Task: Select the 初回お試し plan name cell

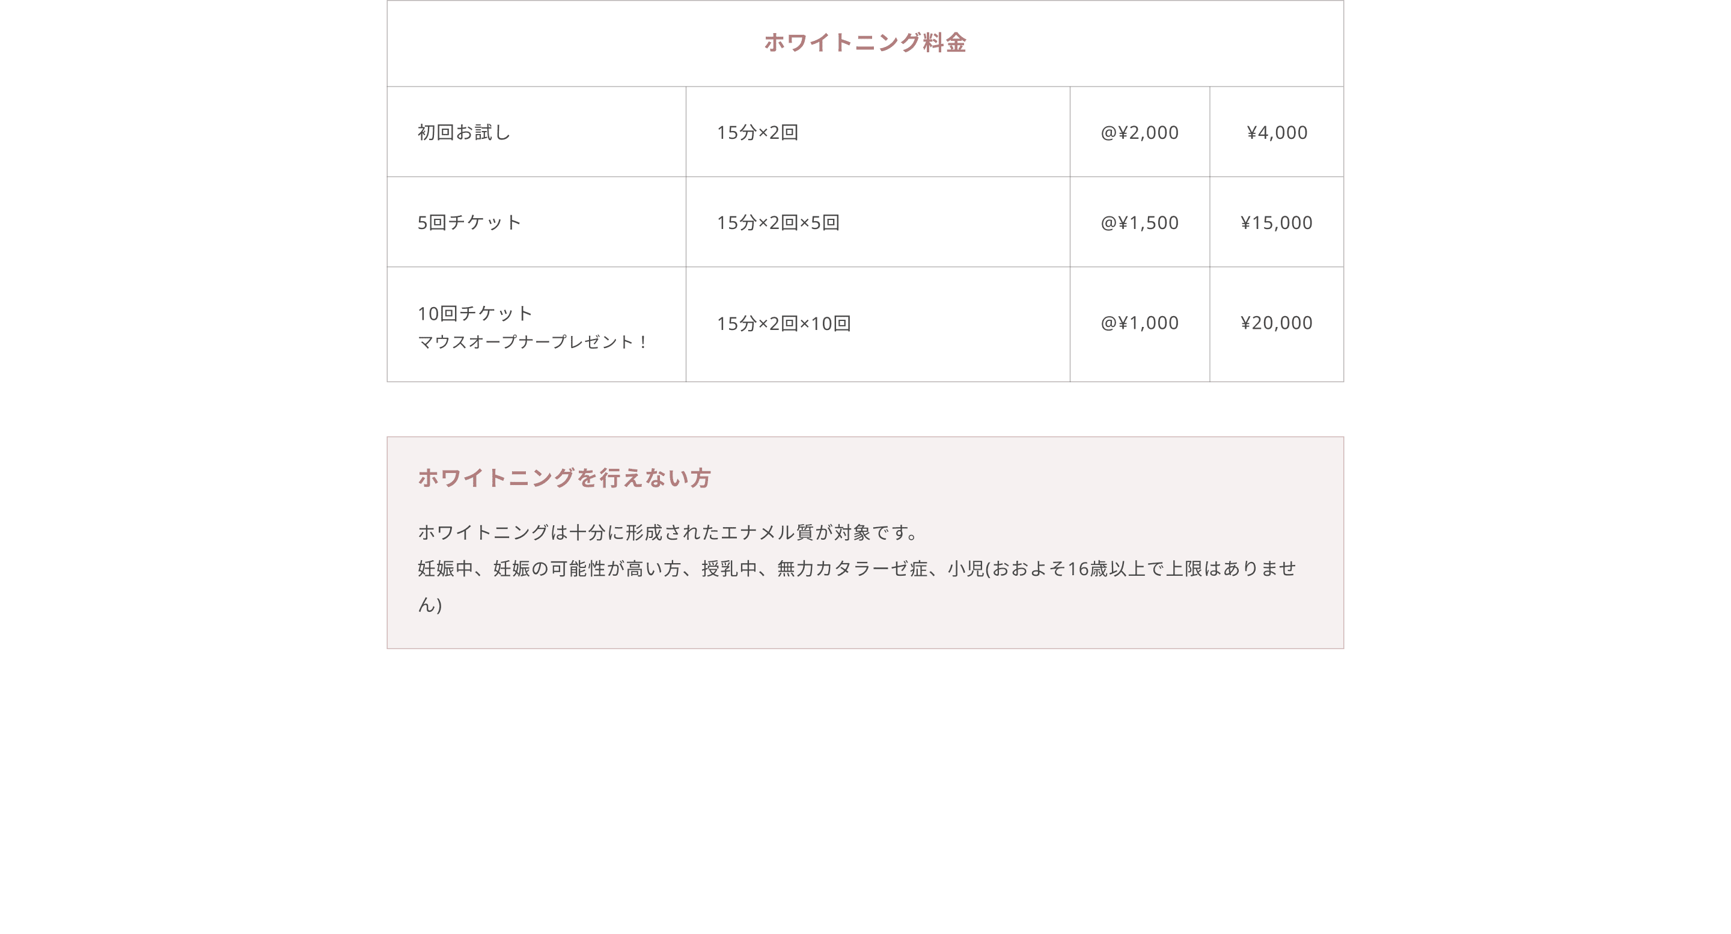Action: click(463, 132)
